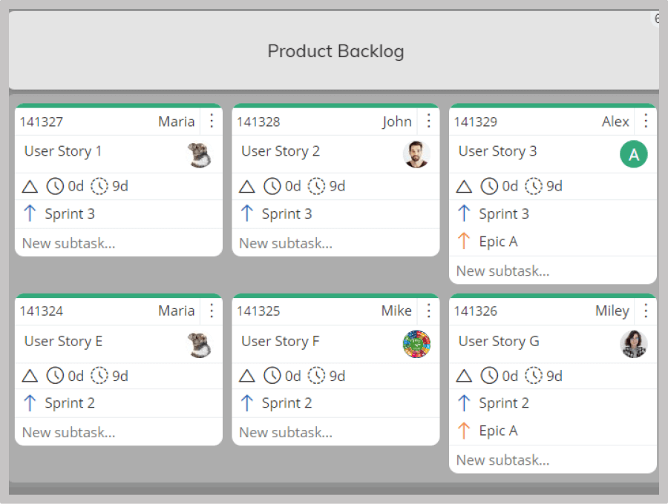Open the User Story 3 card title
This screenshot has width=668, height=504.
tap(497, 151)
